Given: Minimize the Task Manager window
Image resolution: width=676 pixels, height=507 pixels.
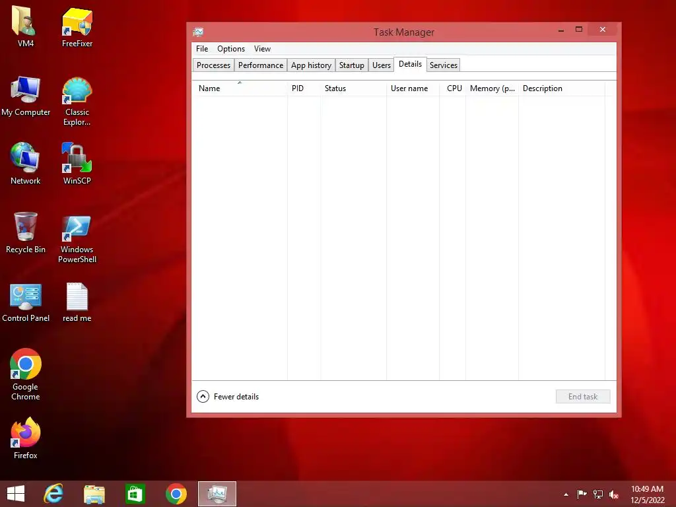Looking at the screenshot, I should [x=561, y=30].
